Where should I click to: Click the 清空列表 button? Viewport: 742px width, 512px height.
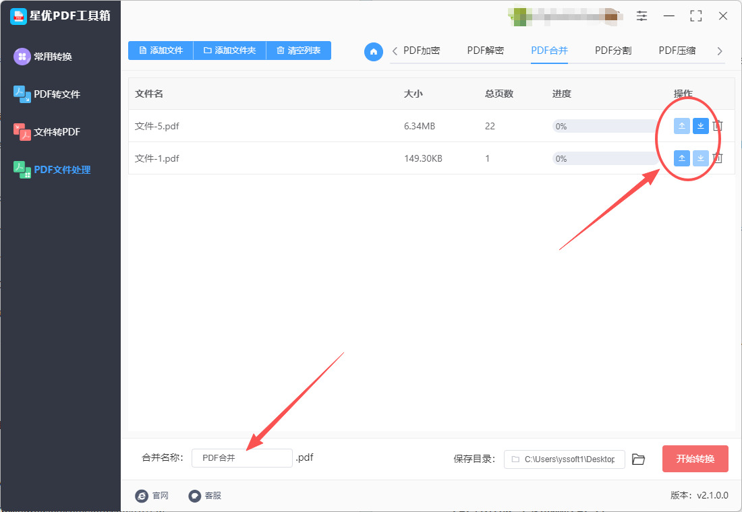[x=299, y=51]
